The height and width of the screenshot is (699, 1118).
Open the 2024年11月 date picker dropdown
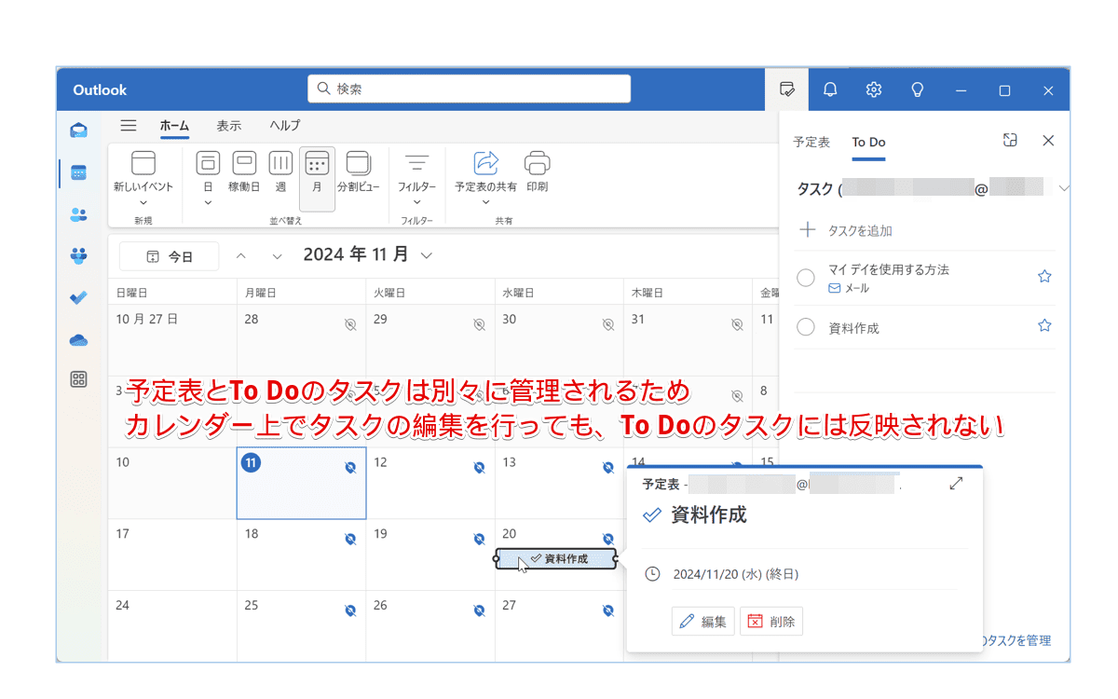(x=426, y=254)
